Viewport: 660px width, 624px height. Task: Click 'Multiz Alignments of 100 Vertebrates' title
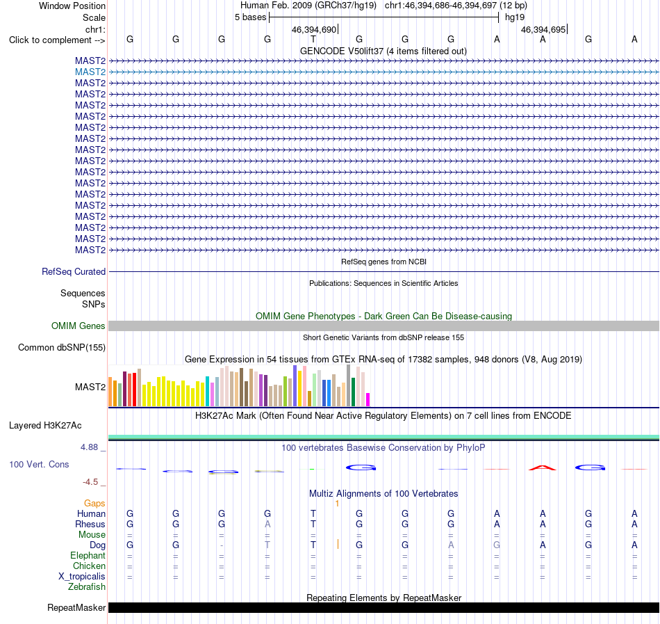coord(383,494)
